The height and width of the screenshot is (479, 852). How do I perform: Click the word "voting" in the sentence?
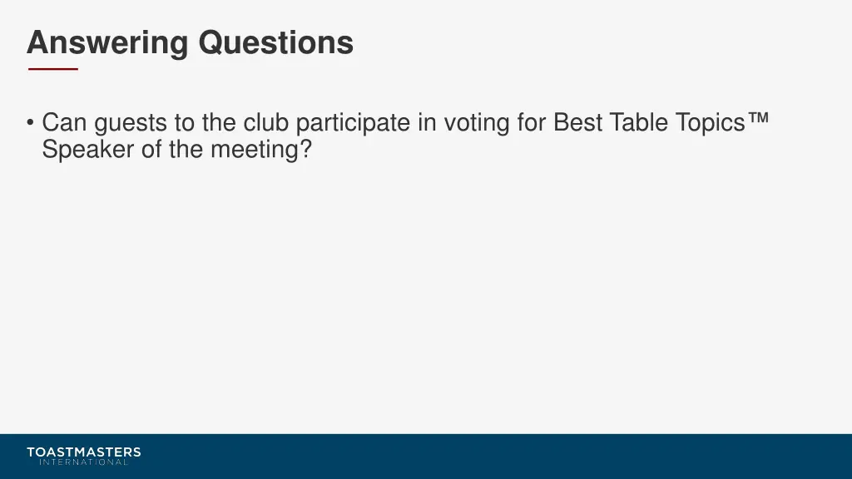477,124
